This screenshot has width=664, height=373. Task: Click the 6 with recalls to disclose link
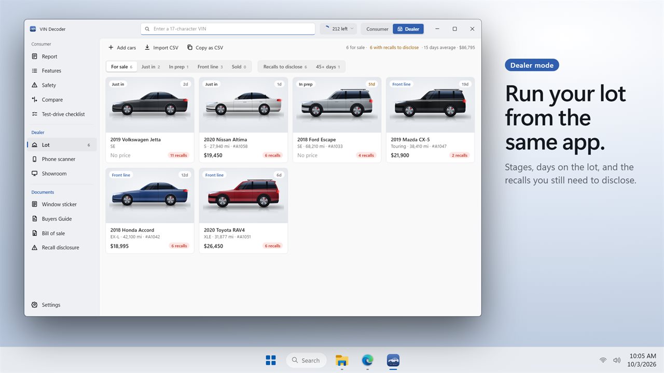(x=394, y=48)
